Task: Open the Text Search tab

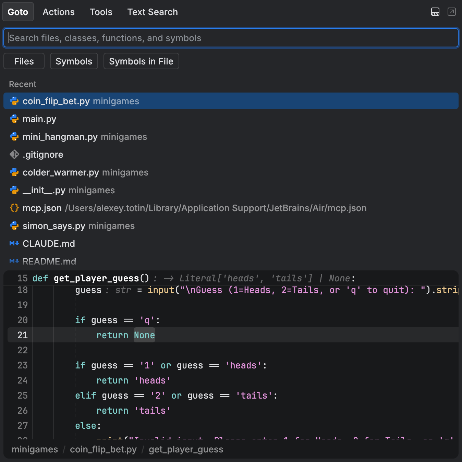Action: [153, 12]
